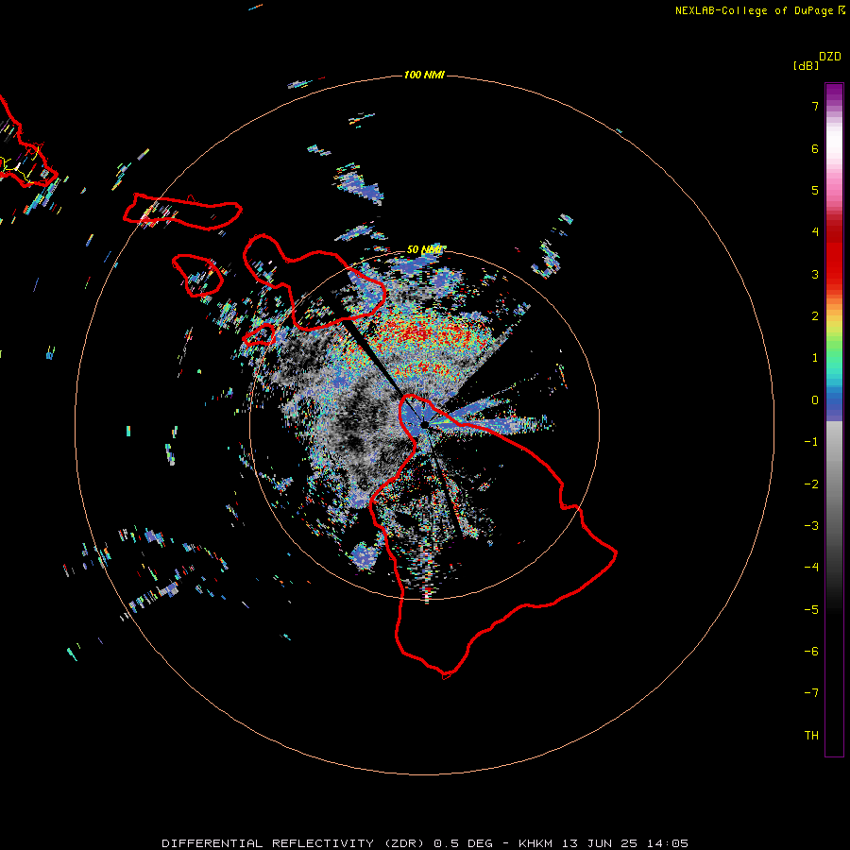Viewport: 850px width, 850px height.
Task: Click the 2 value on color scale
Action: point(815,316)
